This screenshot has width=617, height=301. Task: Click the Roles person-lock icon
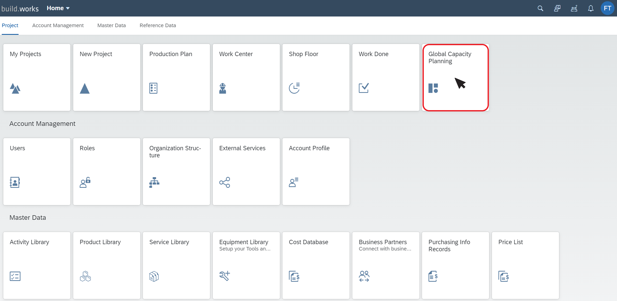[85, 182]
